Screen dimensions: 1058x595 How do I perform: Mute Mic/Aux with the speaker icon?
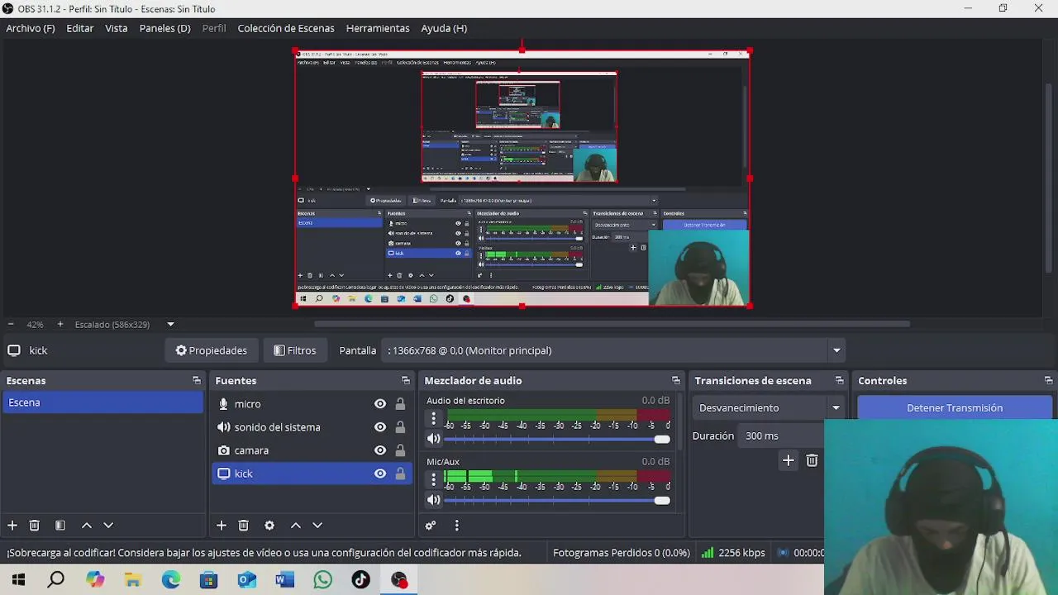[x=433, y=500]
